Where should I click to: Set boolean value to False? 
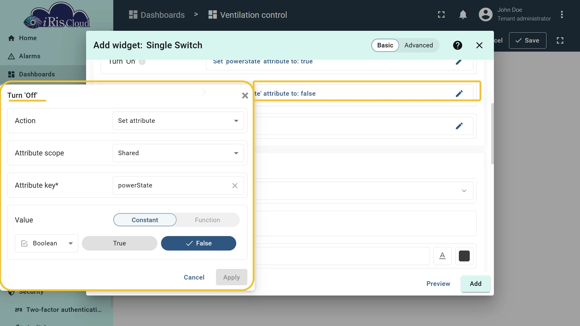(x=198, y=243)
